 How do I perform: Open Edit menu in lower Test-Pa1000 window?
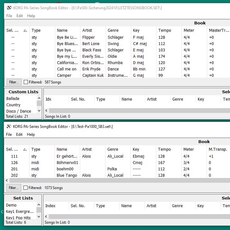[x=19, y=135]
